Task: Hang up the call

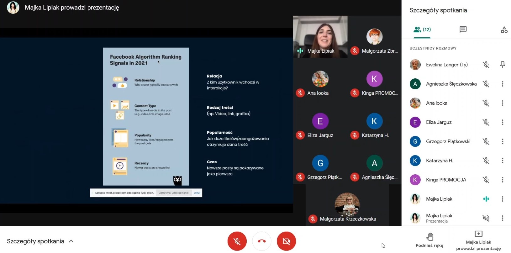Action: click(262, 241)
